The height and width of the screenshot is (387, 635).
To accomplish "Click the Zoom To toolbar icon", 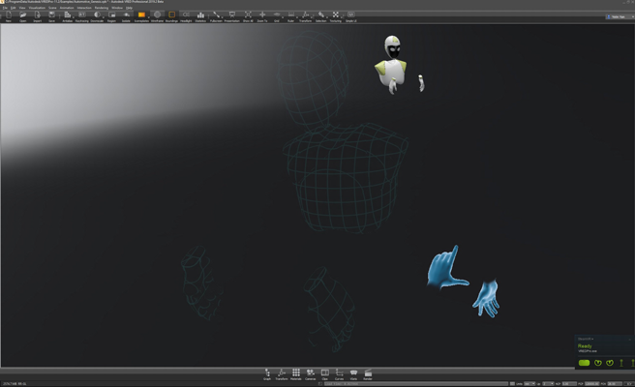I will pyautogui.click(x=262, y=16).
